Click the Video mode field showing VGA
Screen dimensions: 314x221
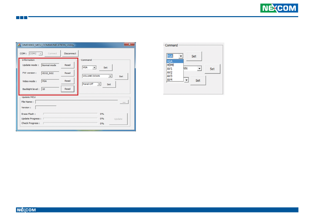(50, 81)
